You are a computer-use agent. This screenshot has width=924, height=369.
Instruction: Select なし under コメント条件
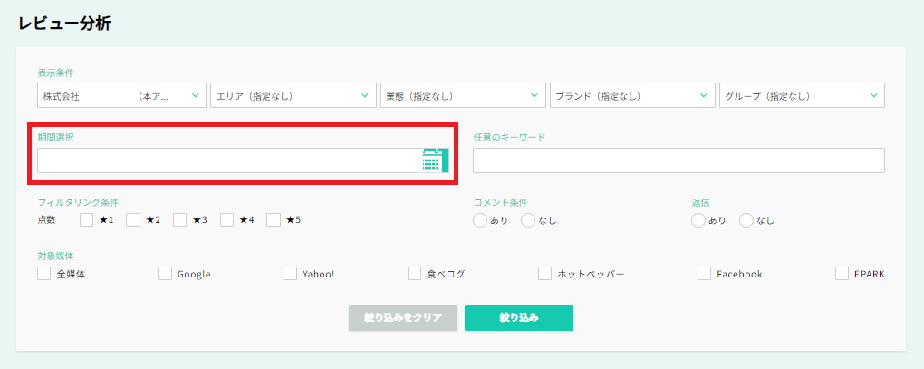528,220
